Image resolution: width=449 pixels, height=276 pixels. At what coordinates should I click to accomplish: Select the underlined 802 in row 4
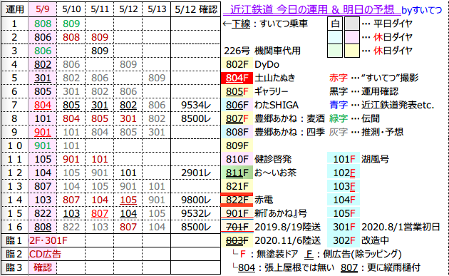click(x=42, y=64)
